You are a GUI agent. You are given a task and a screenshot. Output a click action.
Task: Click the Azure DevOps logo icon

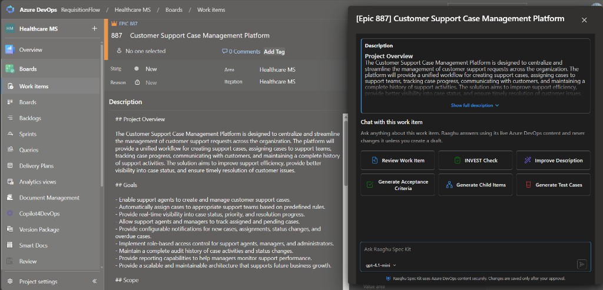(x=10, y=9)
